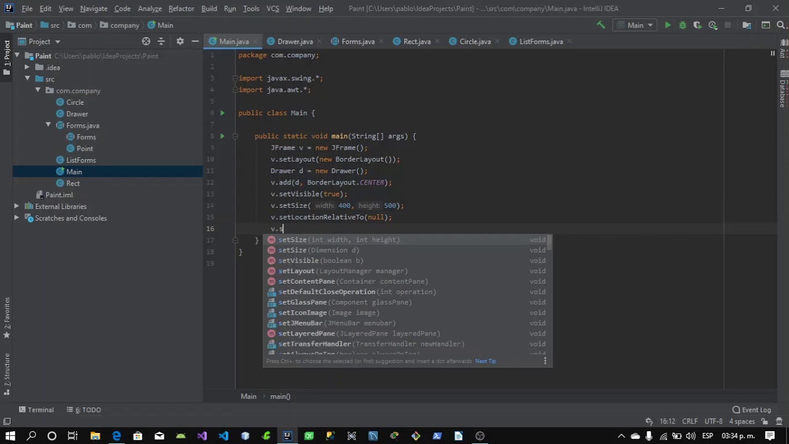Image resolution: width=789 pixels, height=444 pixels.
Task: Click the run gutter arrow beside the main method
Action: [222, 136]
